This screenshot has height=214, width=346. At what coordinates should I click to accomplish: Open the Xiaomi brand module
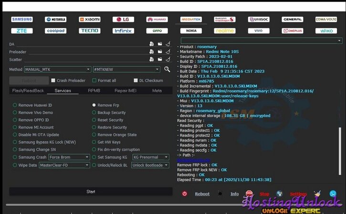[x=89, y=19]
